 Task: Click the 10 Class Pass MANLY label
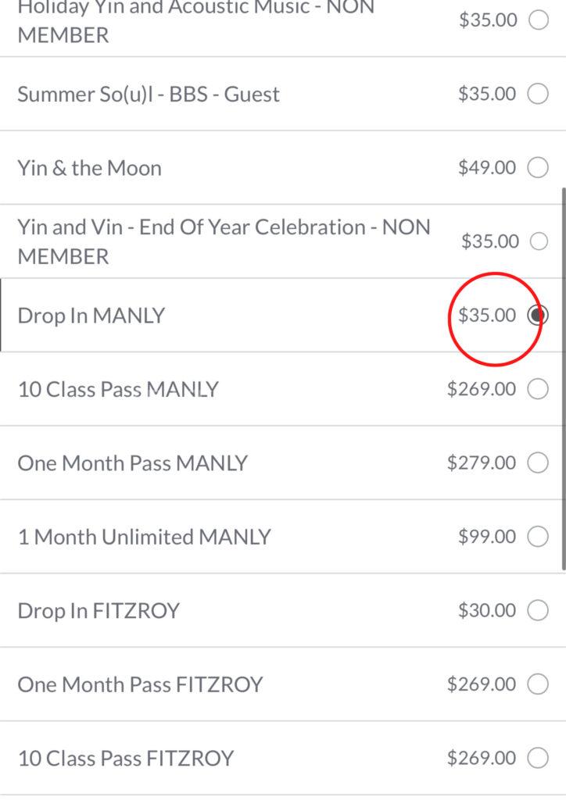pos(118,389)
